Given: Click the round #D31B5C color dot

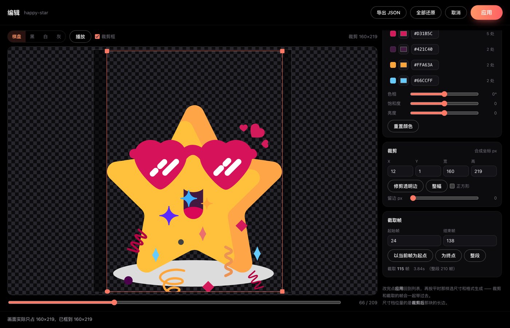Looking at the screenshot, I should (x=393, y=34).
